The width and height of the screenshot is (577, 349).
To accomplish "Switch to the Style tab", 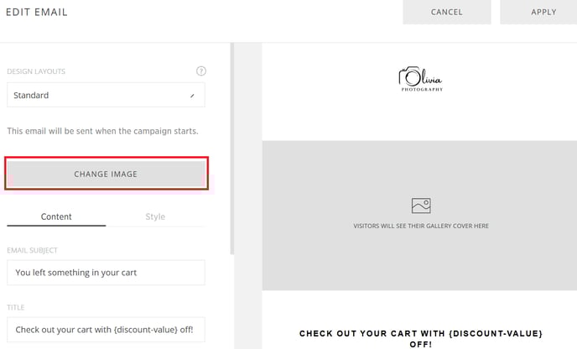I will [x=155, y=216].
